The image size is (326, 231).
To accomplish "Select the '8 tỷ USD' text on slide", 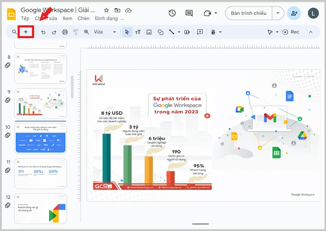I will 112,113.
